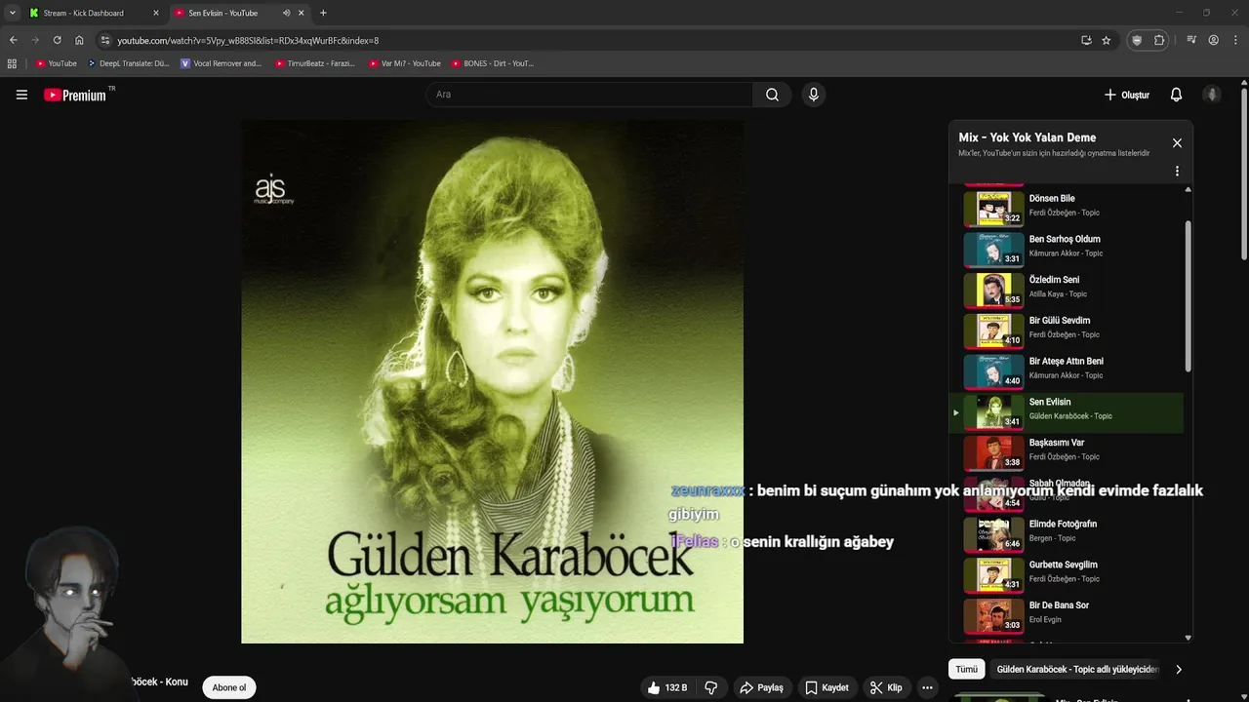Play Bir Gülü Sevdim from the playlist
1249x702 pixels.
point(1067,331)
